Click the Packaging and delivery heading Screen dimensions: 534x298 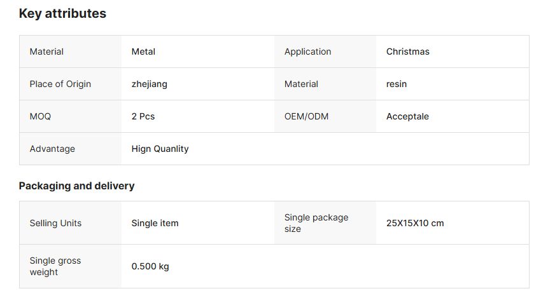pos(76,186)
